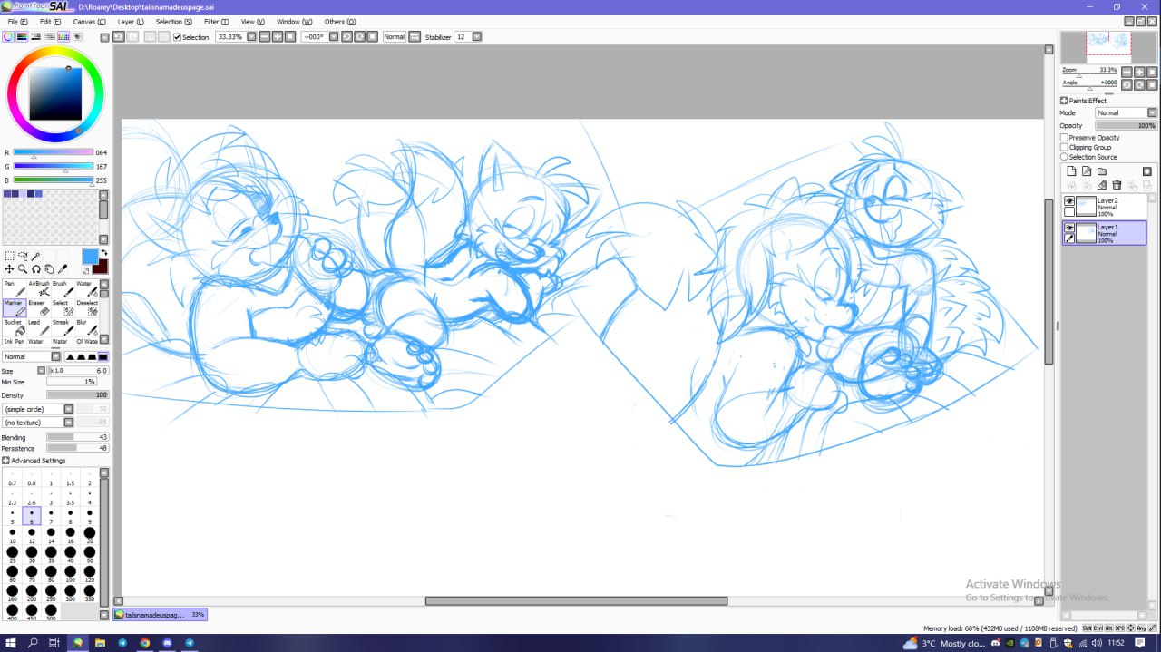This screenshot has height=652, width=1161.
Task: Pick the magic wand selection tool
Action: [x=36, y=257]
